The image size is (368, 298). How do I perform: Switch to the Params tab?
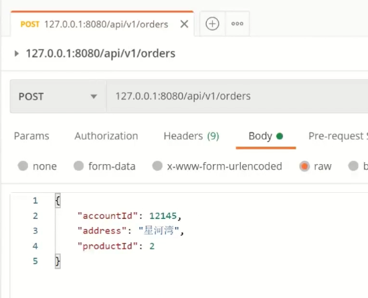[31, 136]
